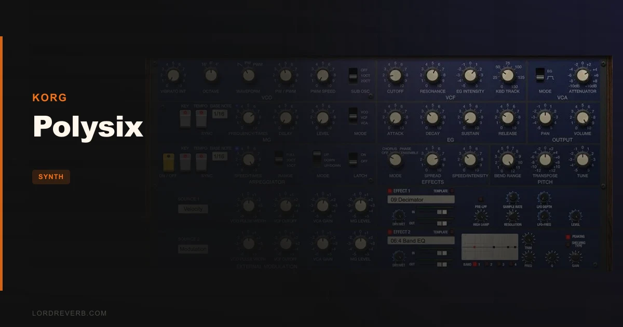Flip the arpeggiator UP/DOWN MODE switch
Screen dimensions: 623x327
tap(316, 159)
